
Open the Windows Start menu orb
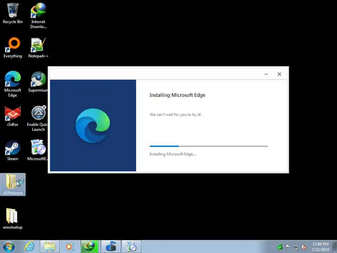pos(9,246)
